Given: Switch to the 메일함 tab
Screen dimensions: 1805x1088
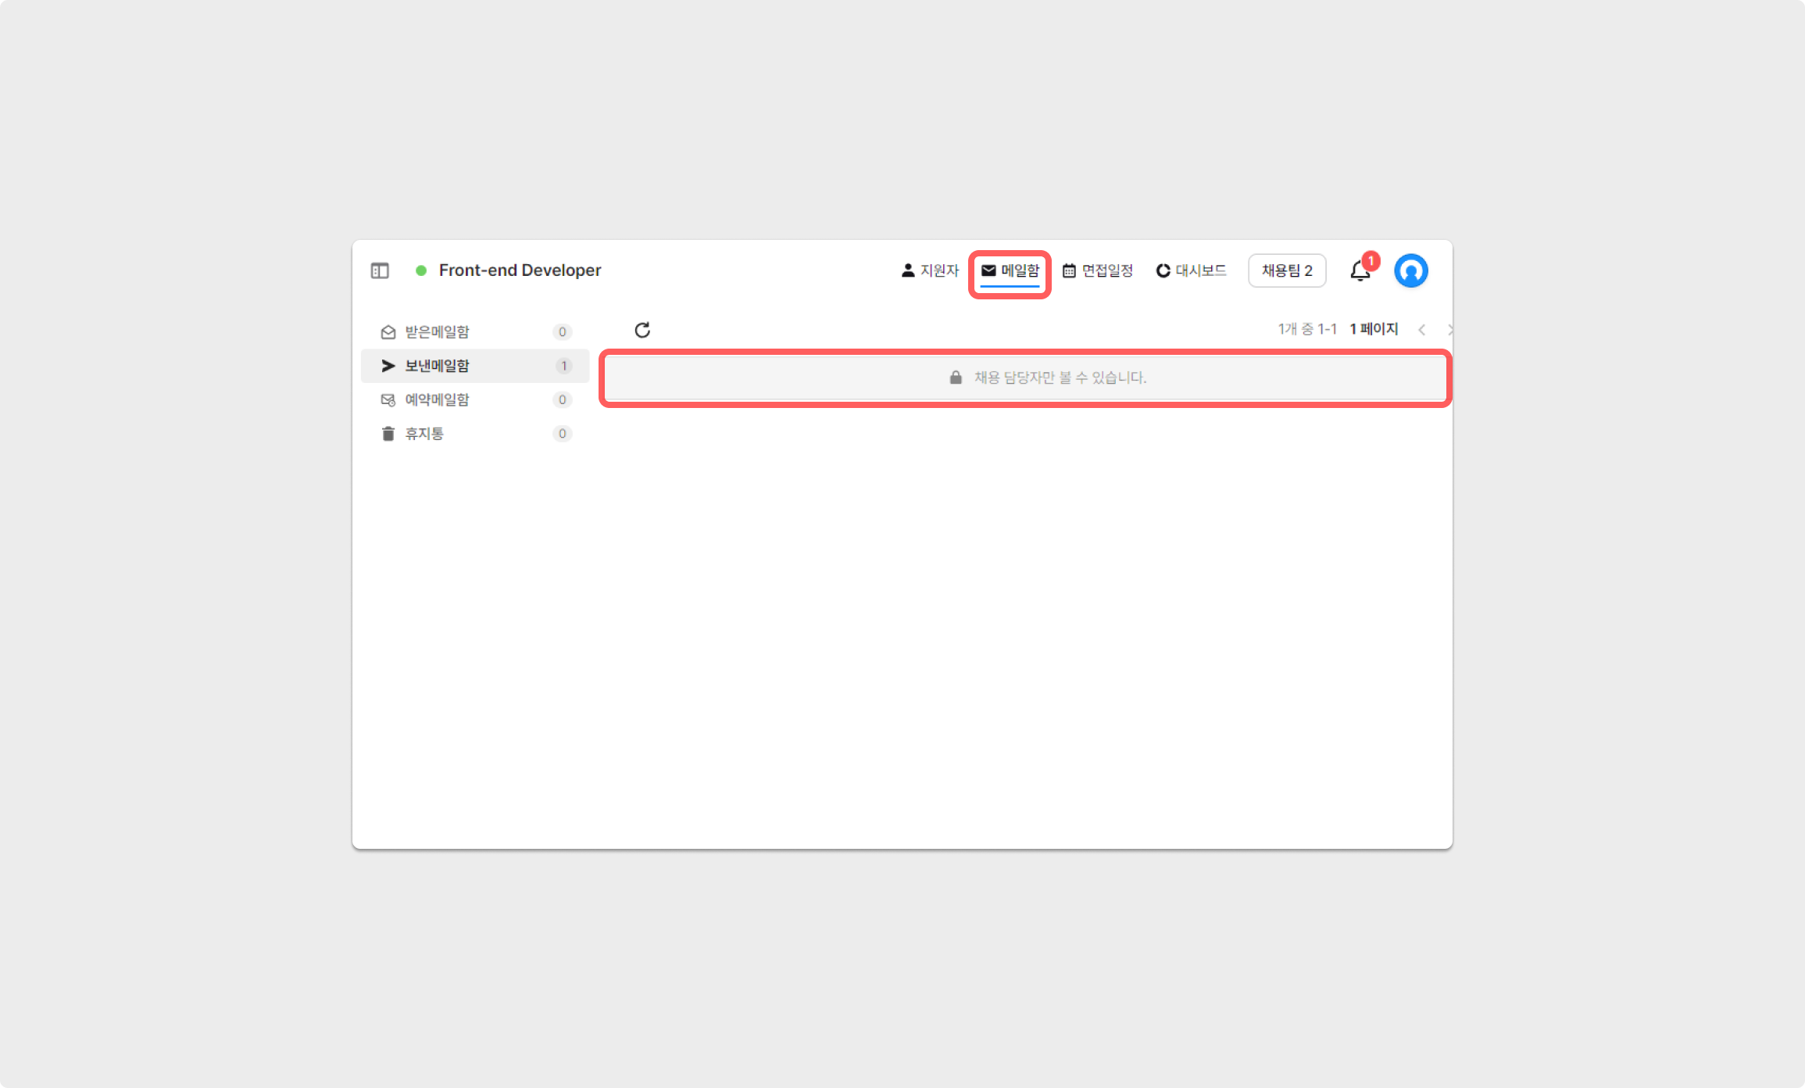Looking at the screenshot, I should (x=1010, y=270).
